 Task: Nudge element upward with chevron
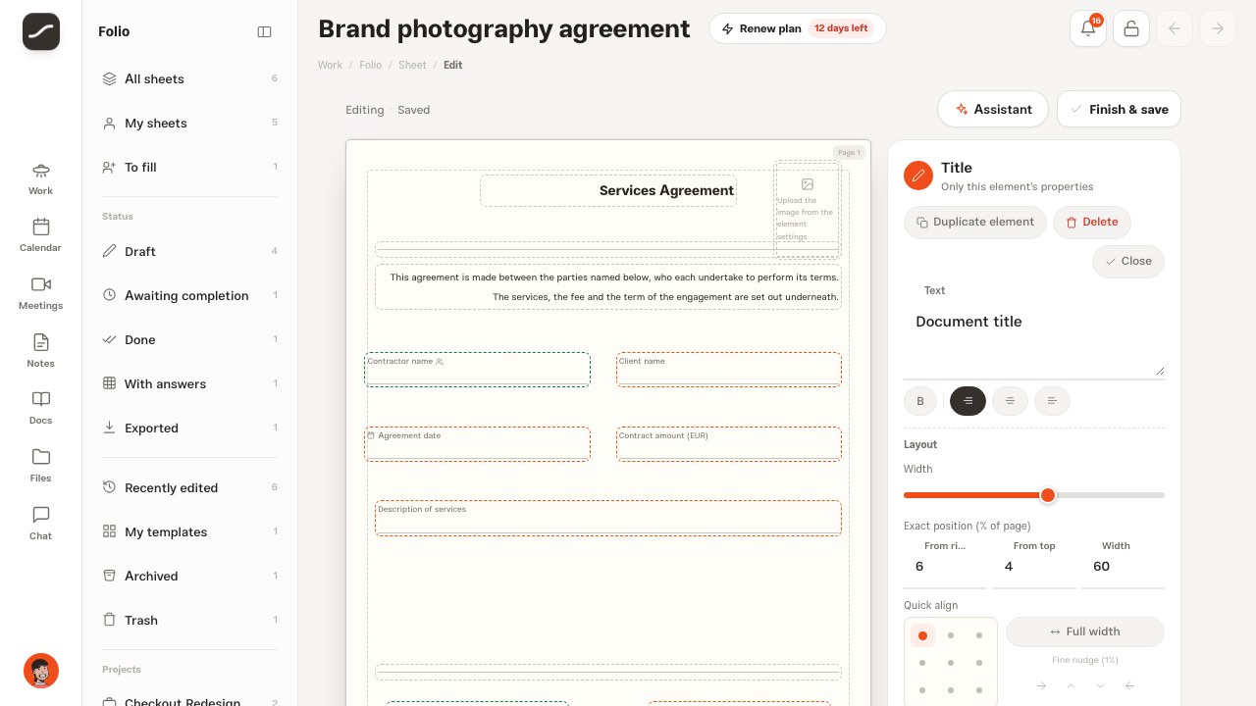[1071, 685]
